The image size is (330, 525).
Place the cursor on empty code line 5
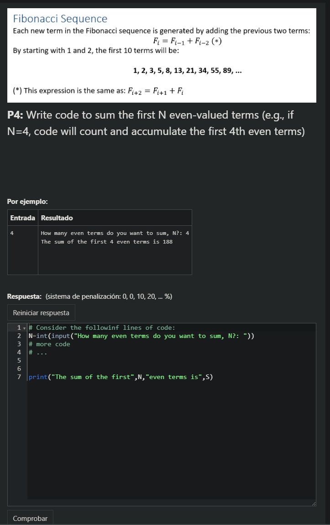(x=171, y=360)
